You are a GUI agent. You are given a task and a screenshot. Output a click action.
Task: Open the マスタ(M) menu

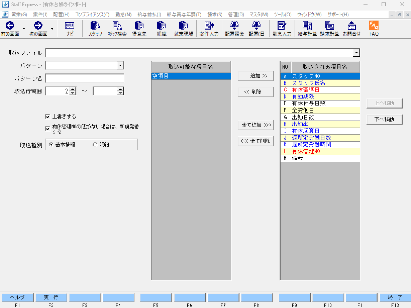pos(259,15)
